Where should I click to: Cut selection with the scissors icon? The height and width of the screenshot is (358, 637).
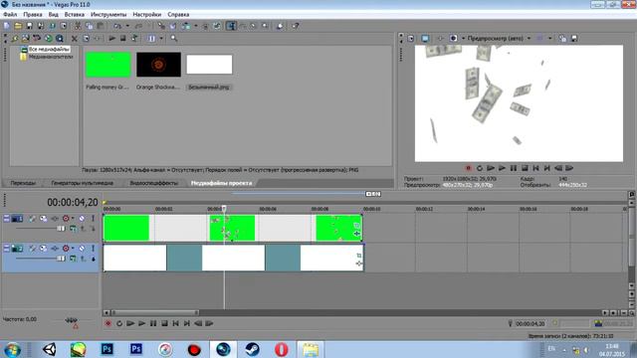click(x=78, y=26)
